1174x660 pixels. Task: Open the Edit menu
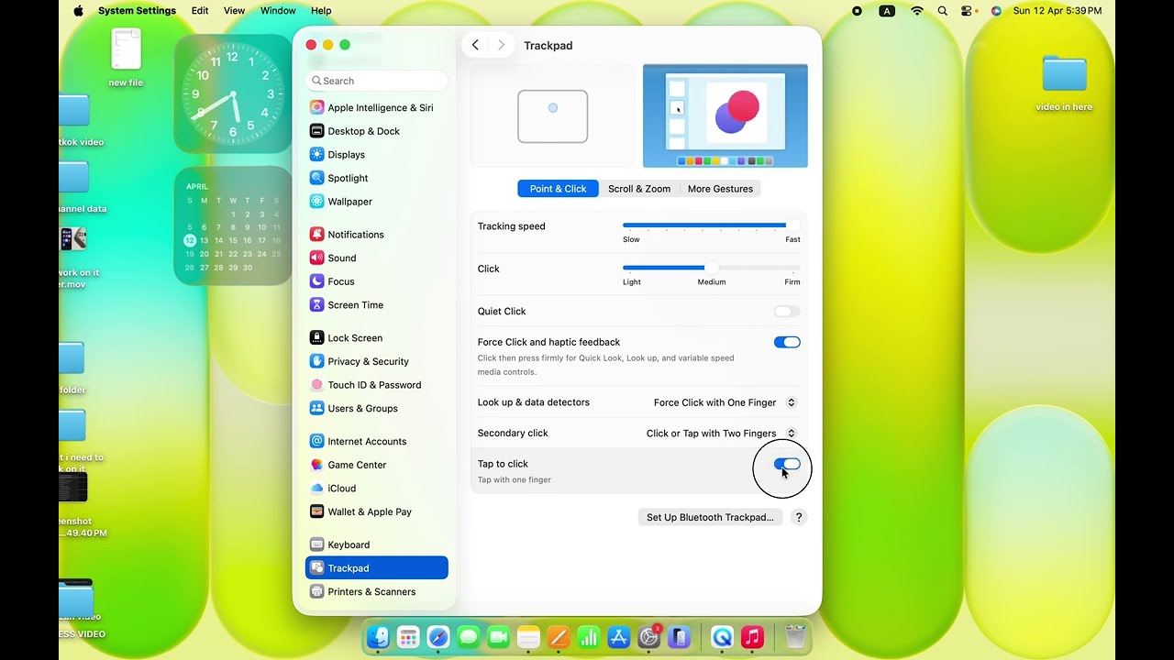pyautogui.click(x=200, y=11)
